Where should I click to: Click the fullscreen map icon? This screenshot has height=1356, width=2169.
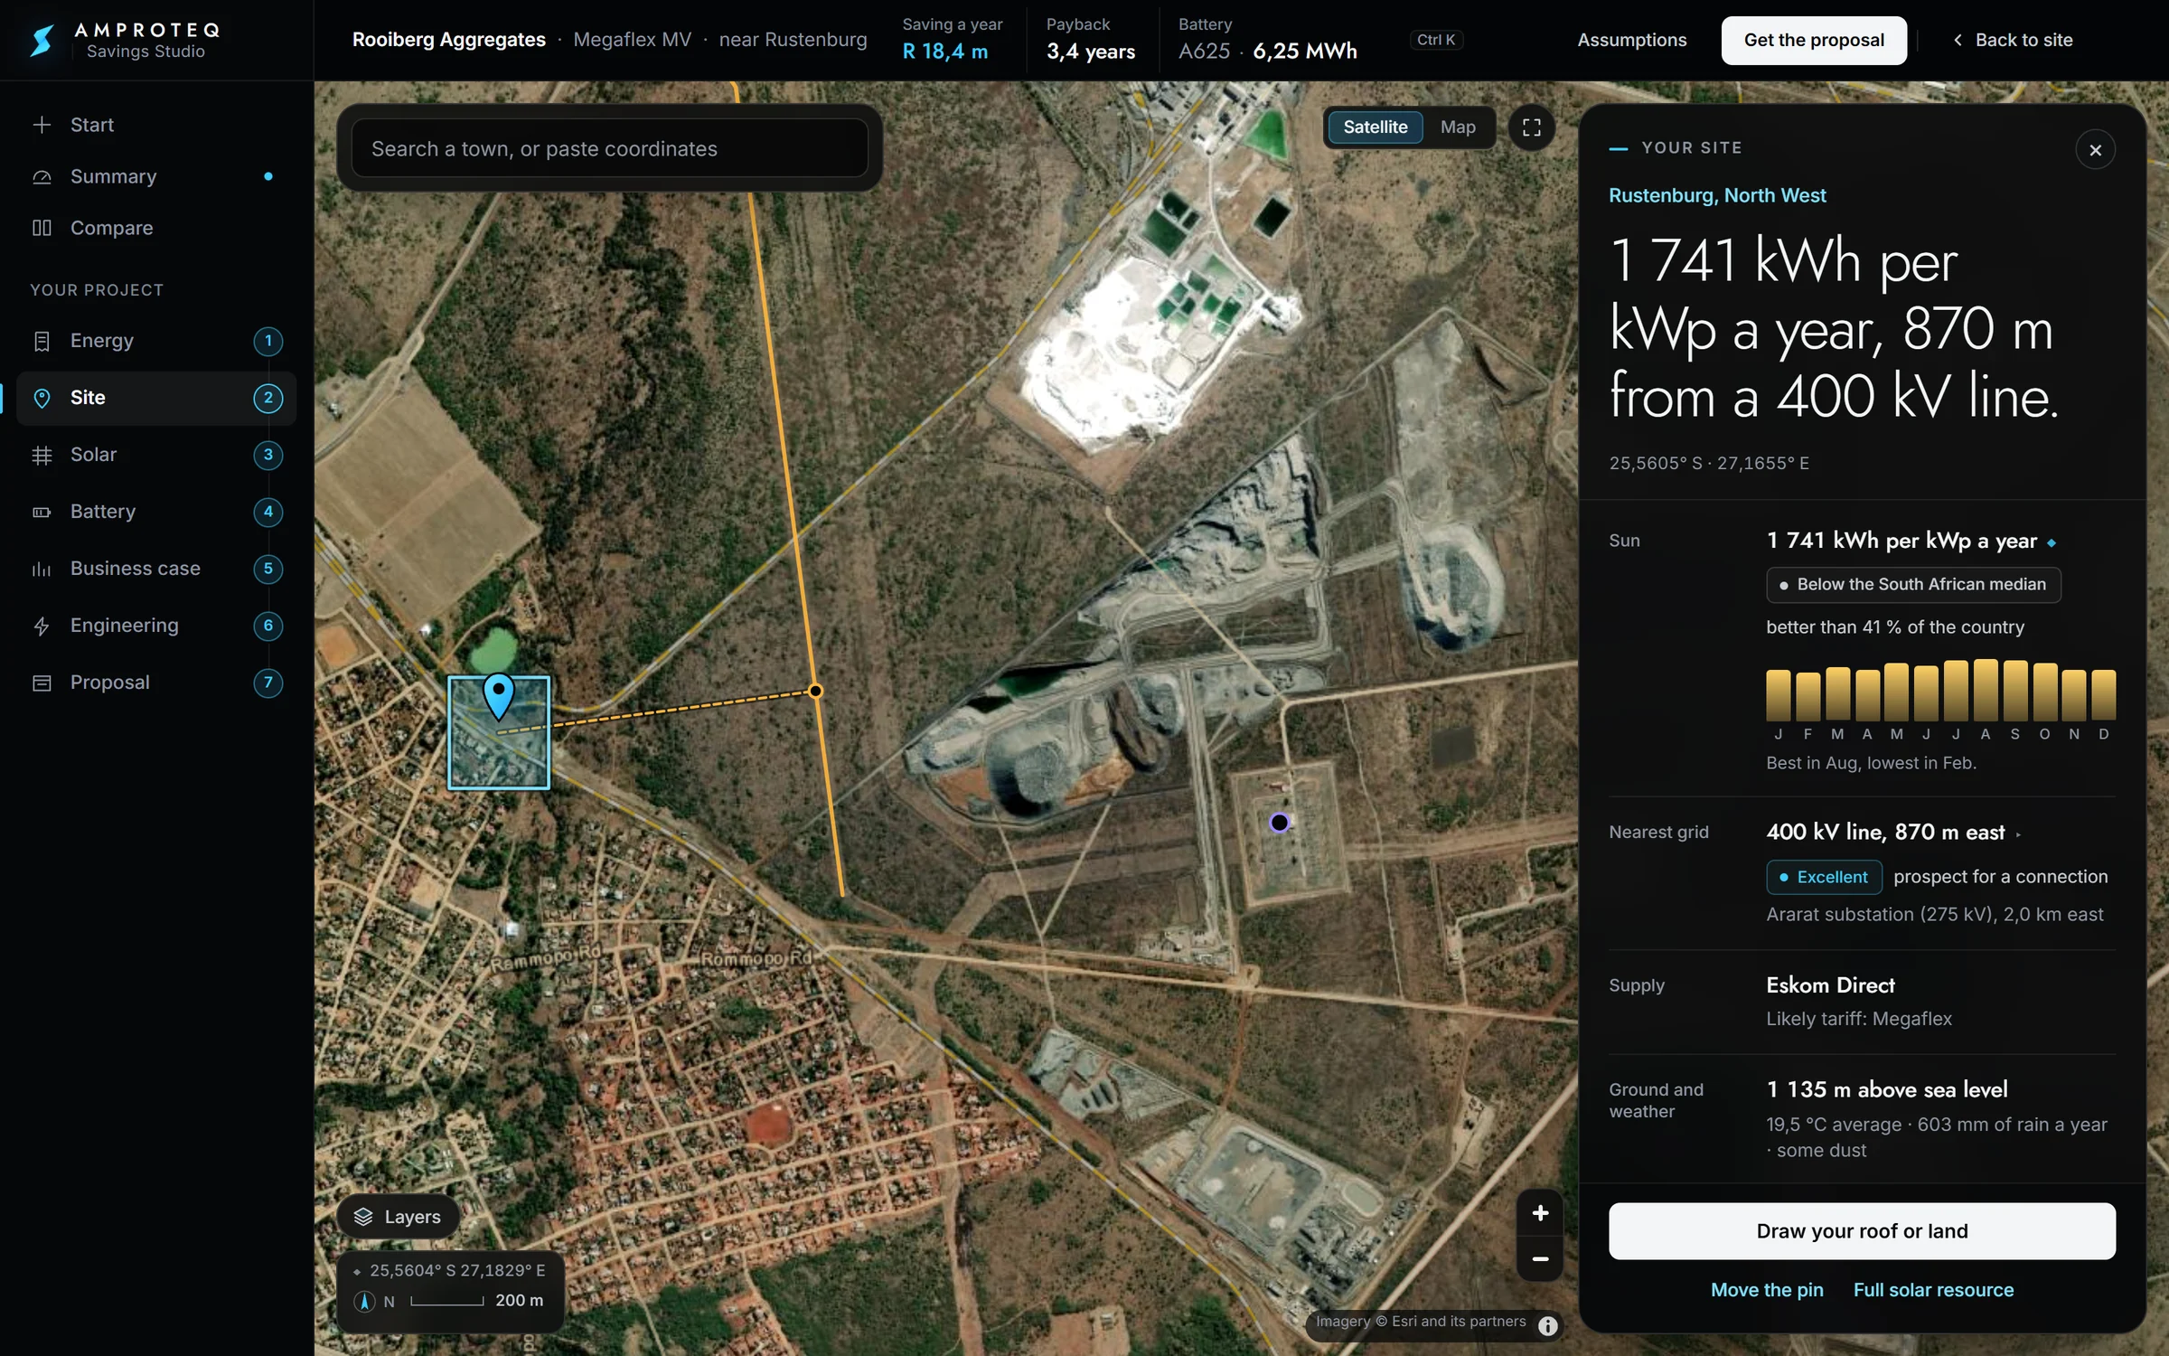coord(1531,127)
